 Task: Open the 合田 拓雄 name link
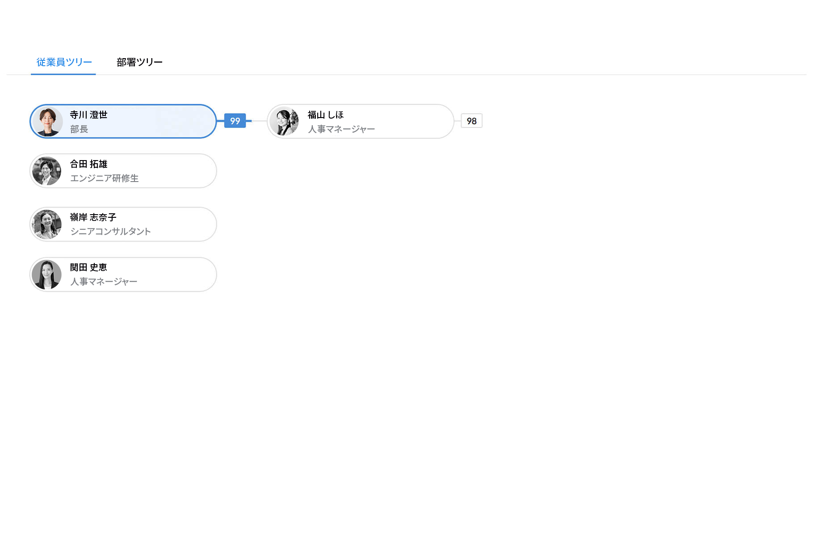88,164
